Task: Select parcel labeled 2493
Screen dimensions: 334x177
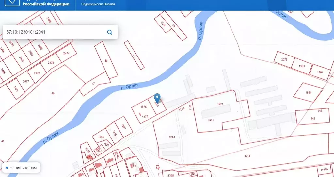Action: (x=11, y=44)
